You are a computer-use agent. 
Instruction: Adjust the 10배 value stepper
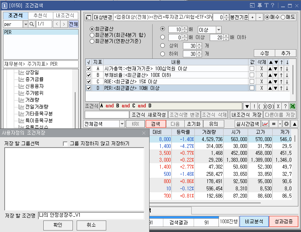click(x=184, y=29)
